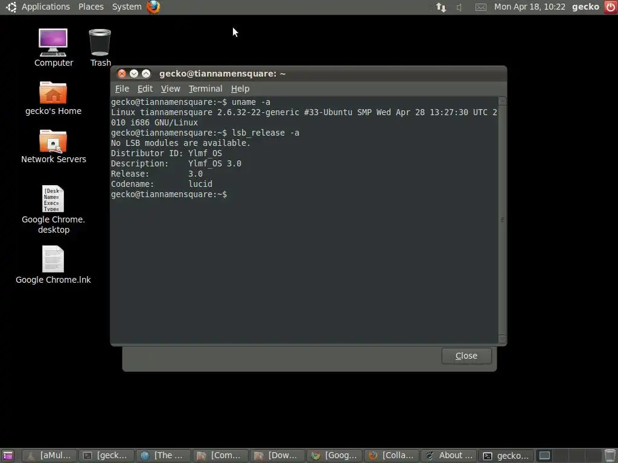This screenshot has width=618, height=463.
Task: Open the Applications menu
Action: click(x=46, y=7)
